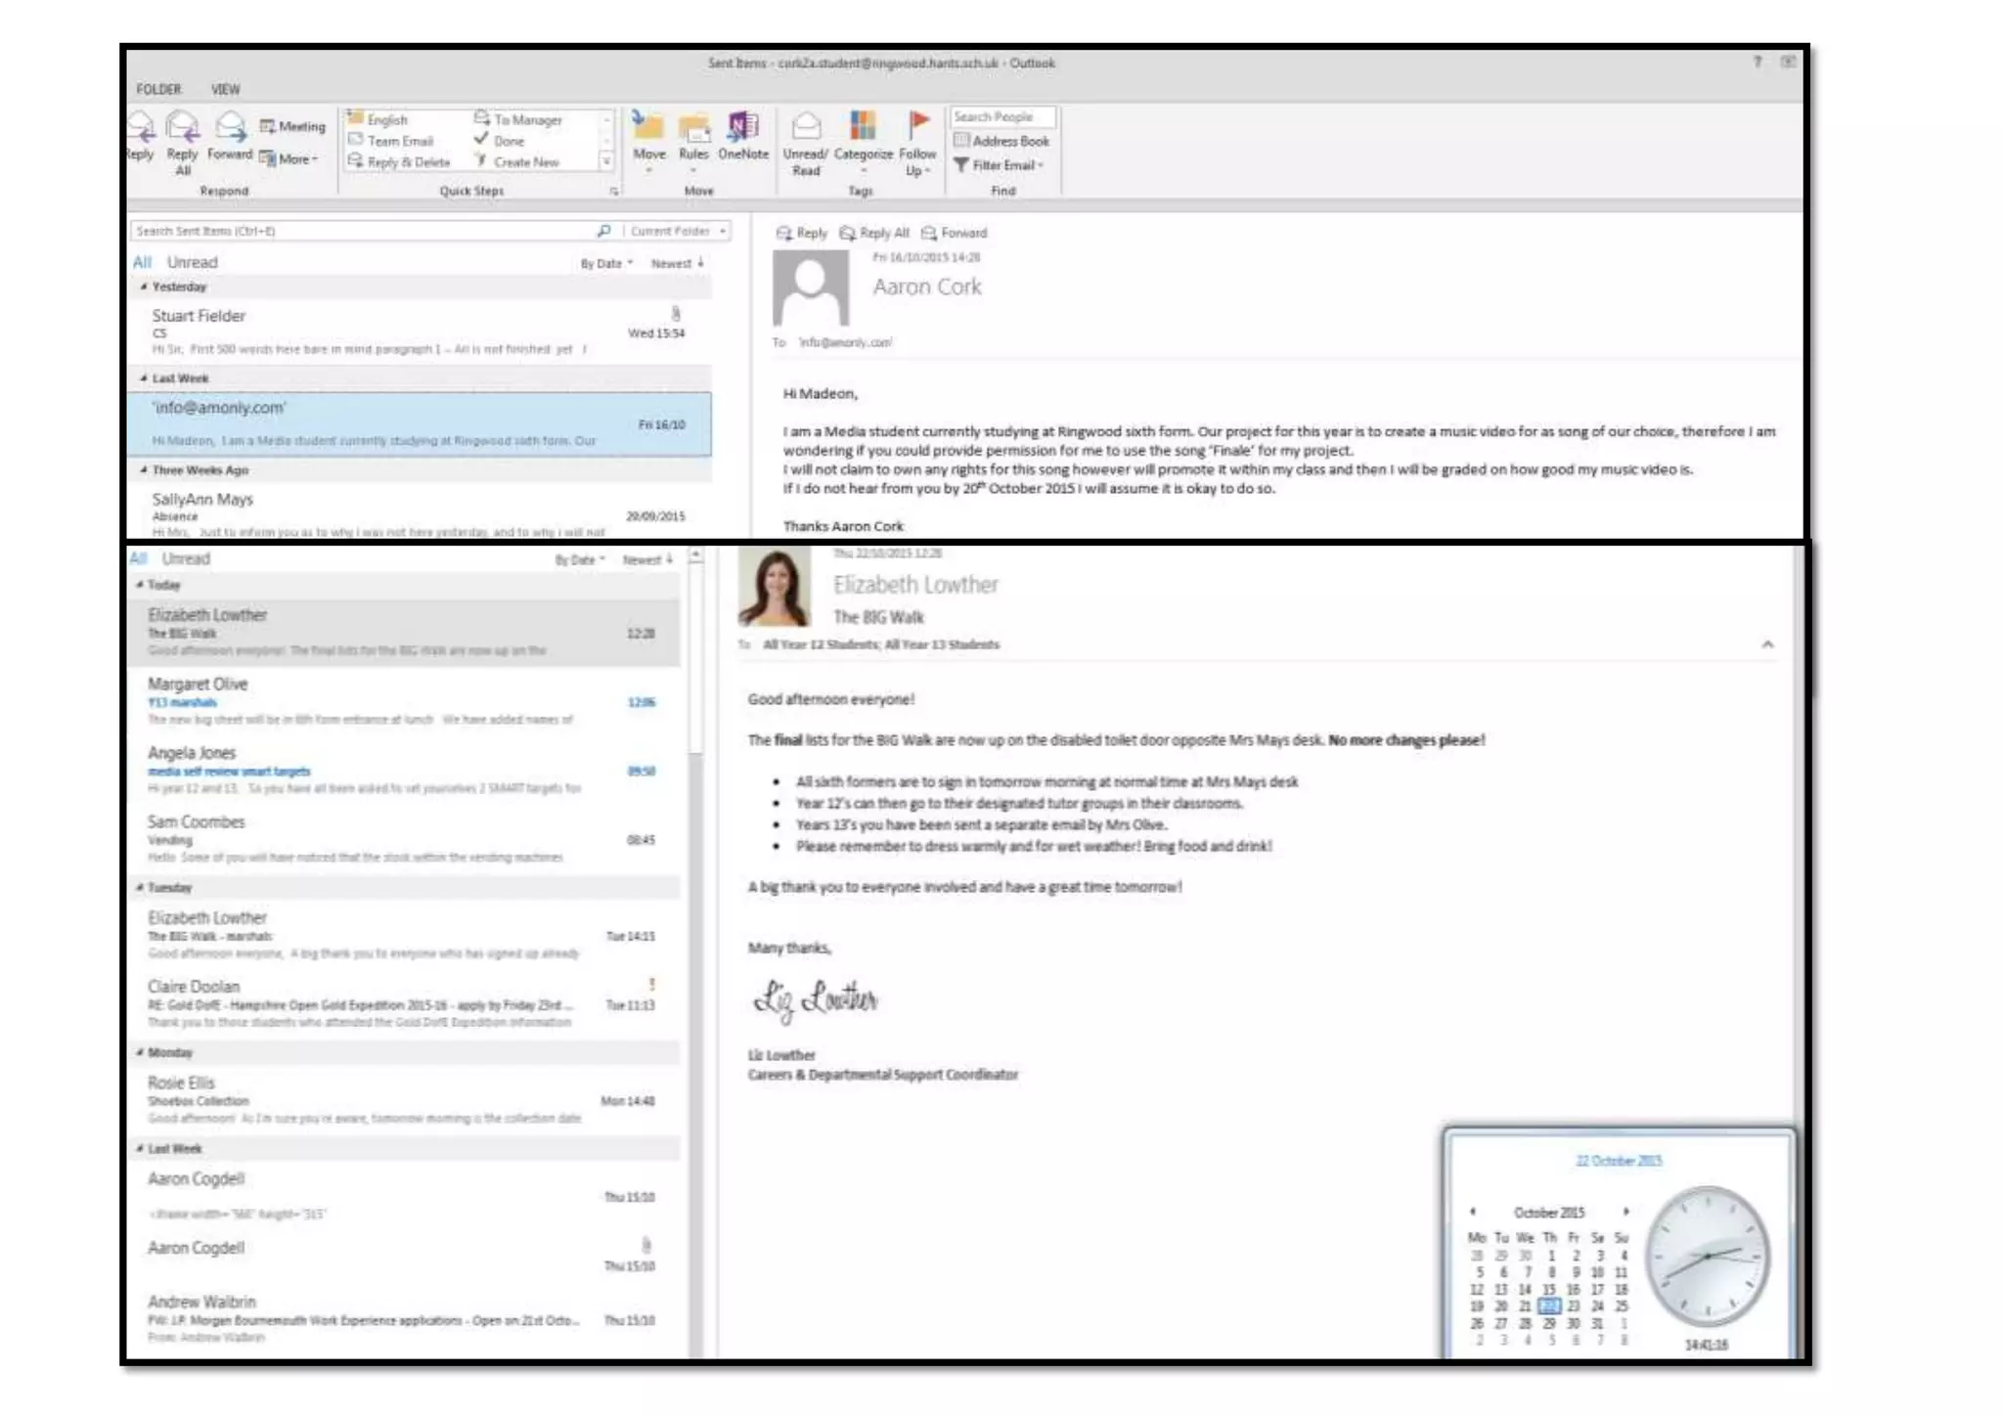Switch to the Unread filter tab
The width and height of the screenshot is (2003, 1416).
[x=192, y=262]
